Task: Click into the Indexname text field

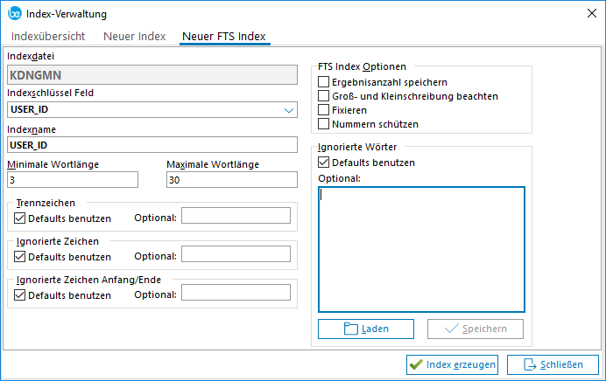Action: (x=151, y=145)
